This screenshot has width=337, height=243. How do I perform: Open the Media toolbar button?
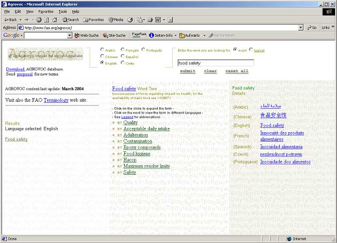116,20
